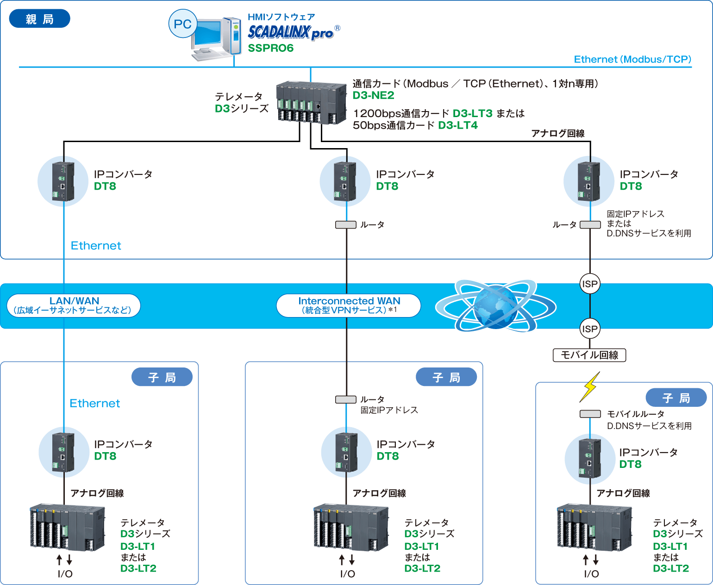Click the アナログ回線 label in master station
The height and width of the screenshot is (585, 713).
[x=558, y=133]
